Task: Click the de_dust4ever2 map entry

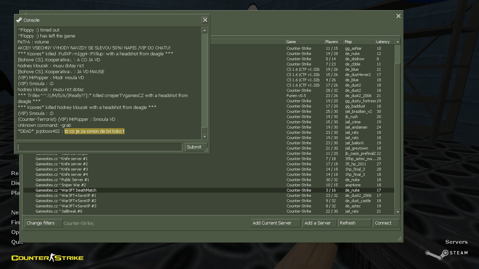Action: (x=358, y=75)
